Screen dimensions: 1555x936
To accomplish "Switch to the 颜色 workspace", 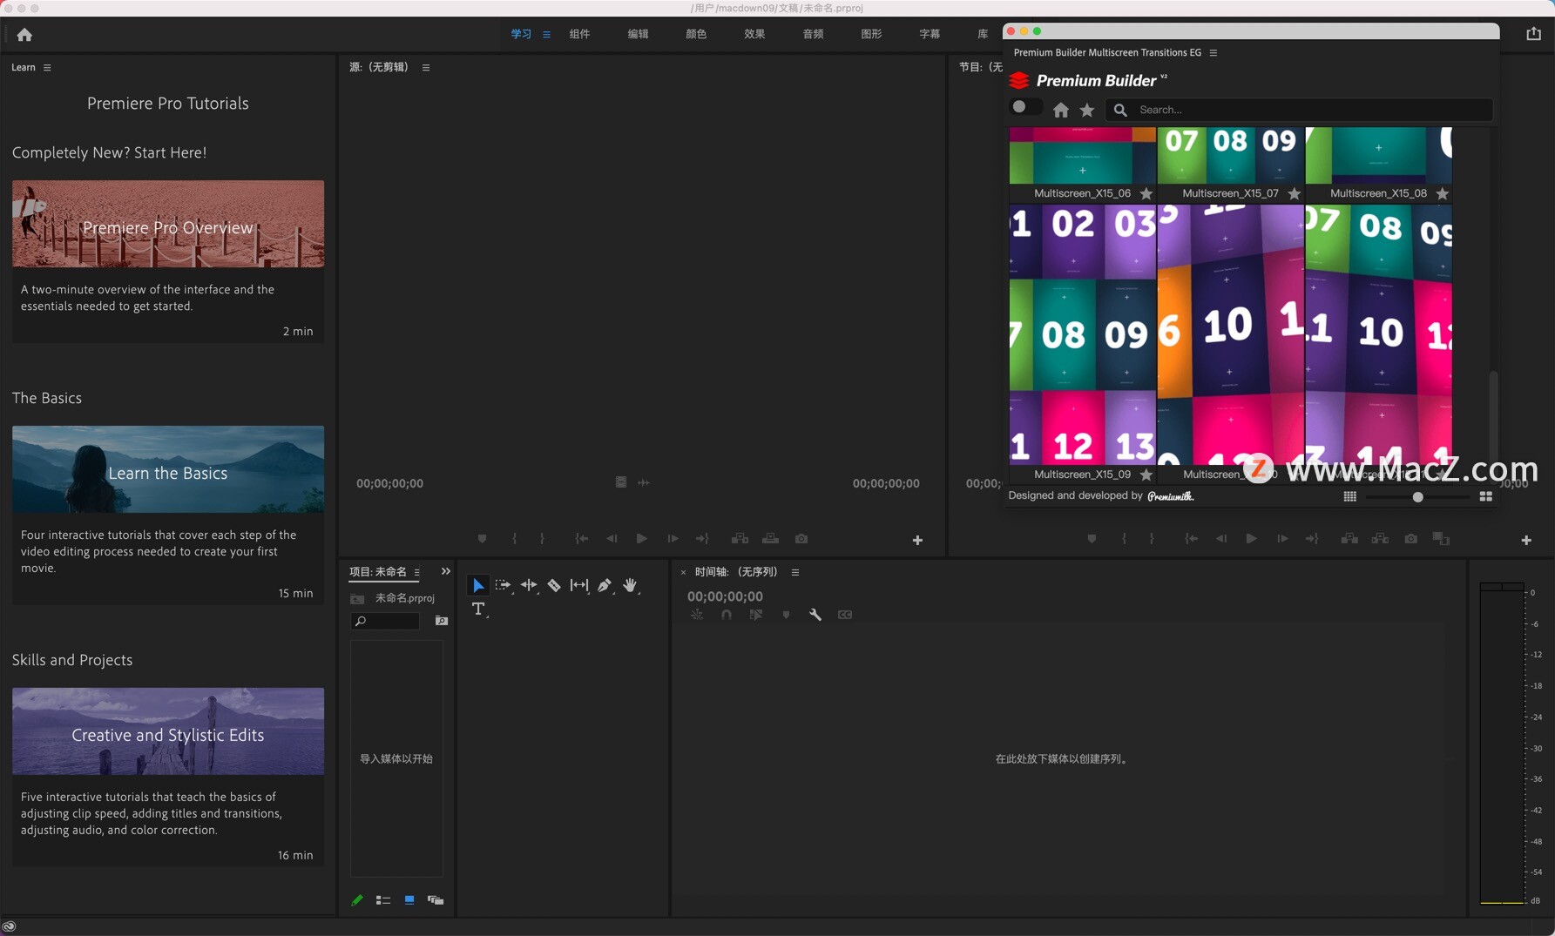I will pyautogui.click(x=696, y=34).
